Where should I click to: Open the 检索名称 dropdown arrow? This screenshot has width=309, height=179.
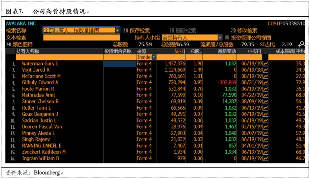click(117, 30)
